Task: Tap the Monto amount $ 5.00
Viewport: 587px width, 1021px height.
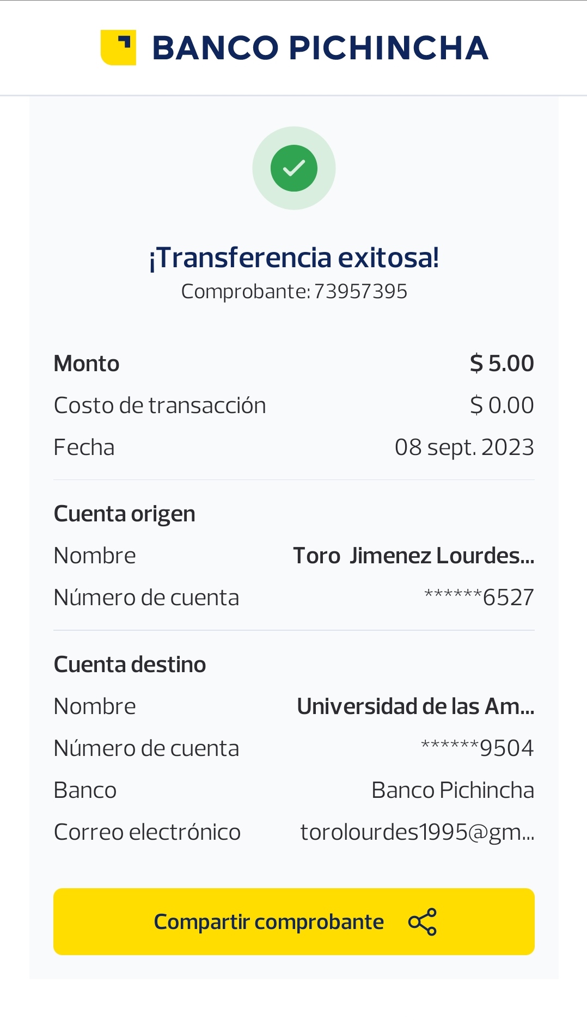Action: coord(502,364)
